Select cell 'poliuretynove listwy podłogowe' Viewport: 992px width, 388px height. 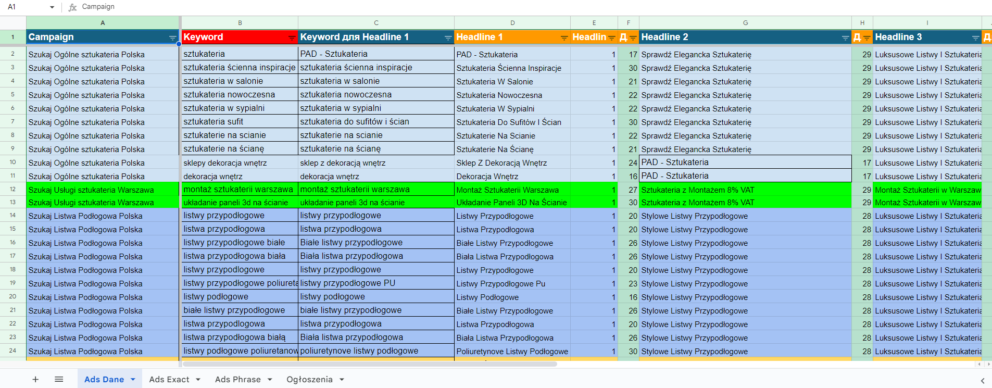pos(376,351)
